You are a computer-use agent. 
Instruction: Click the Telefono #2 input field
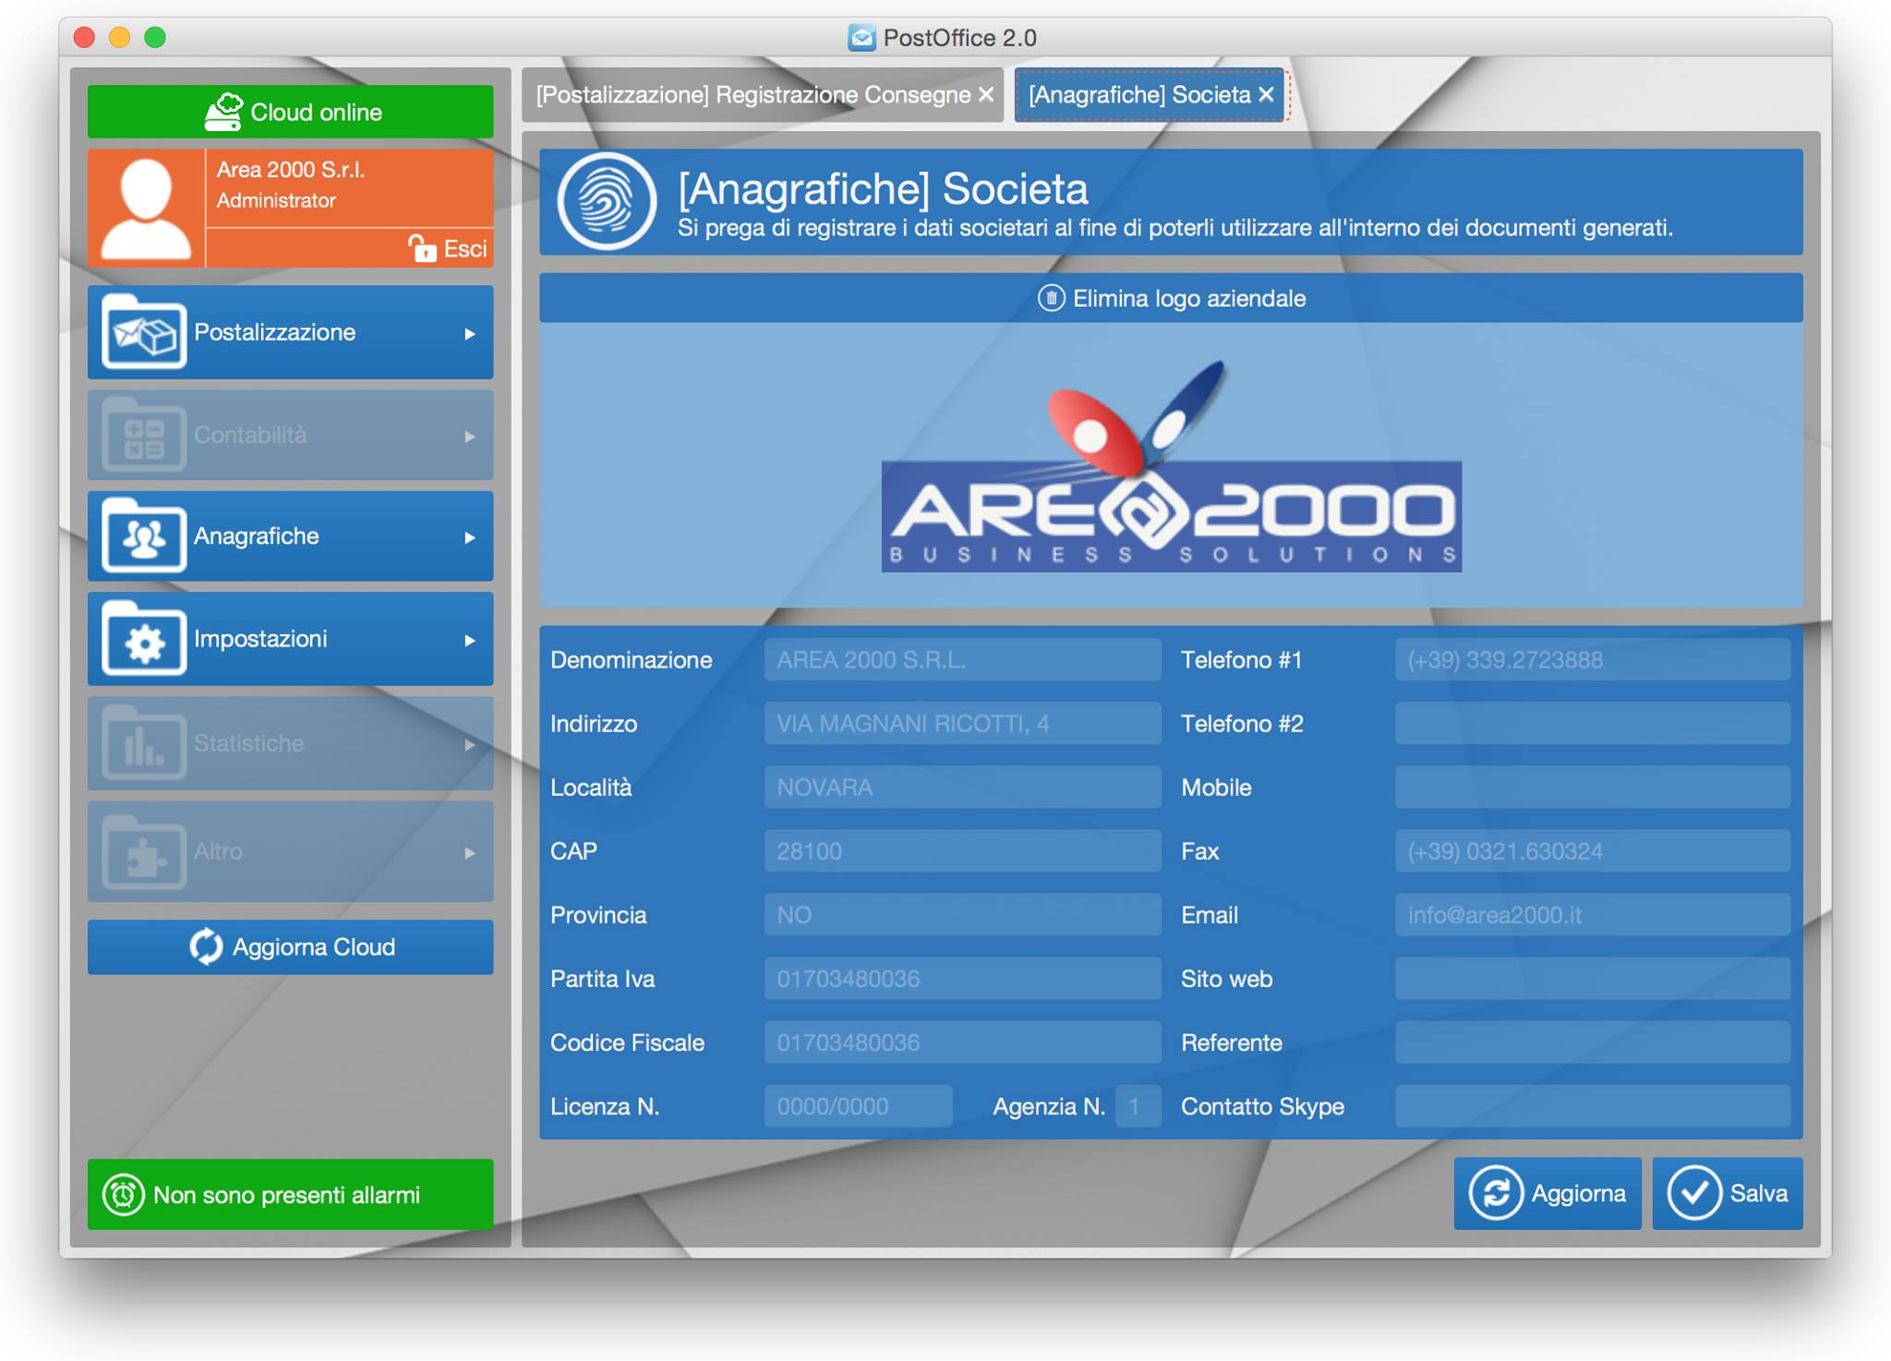click(1593, 724)
